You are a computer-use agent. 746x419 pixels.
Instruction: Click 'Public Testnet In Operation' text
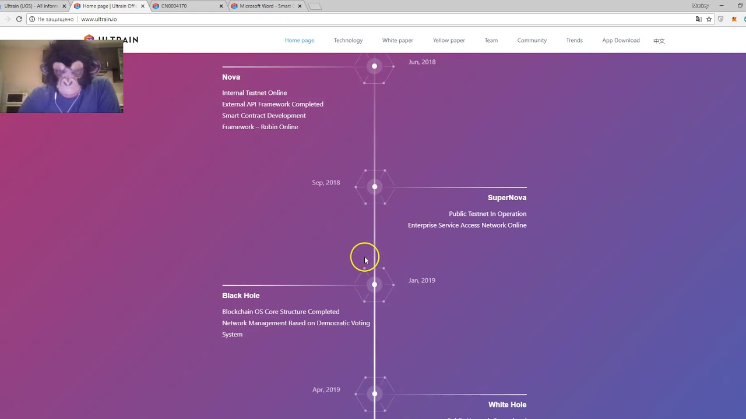tap(487, 214)
